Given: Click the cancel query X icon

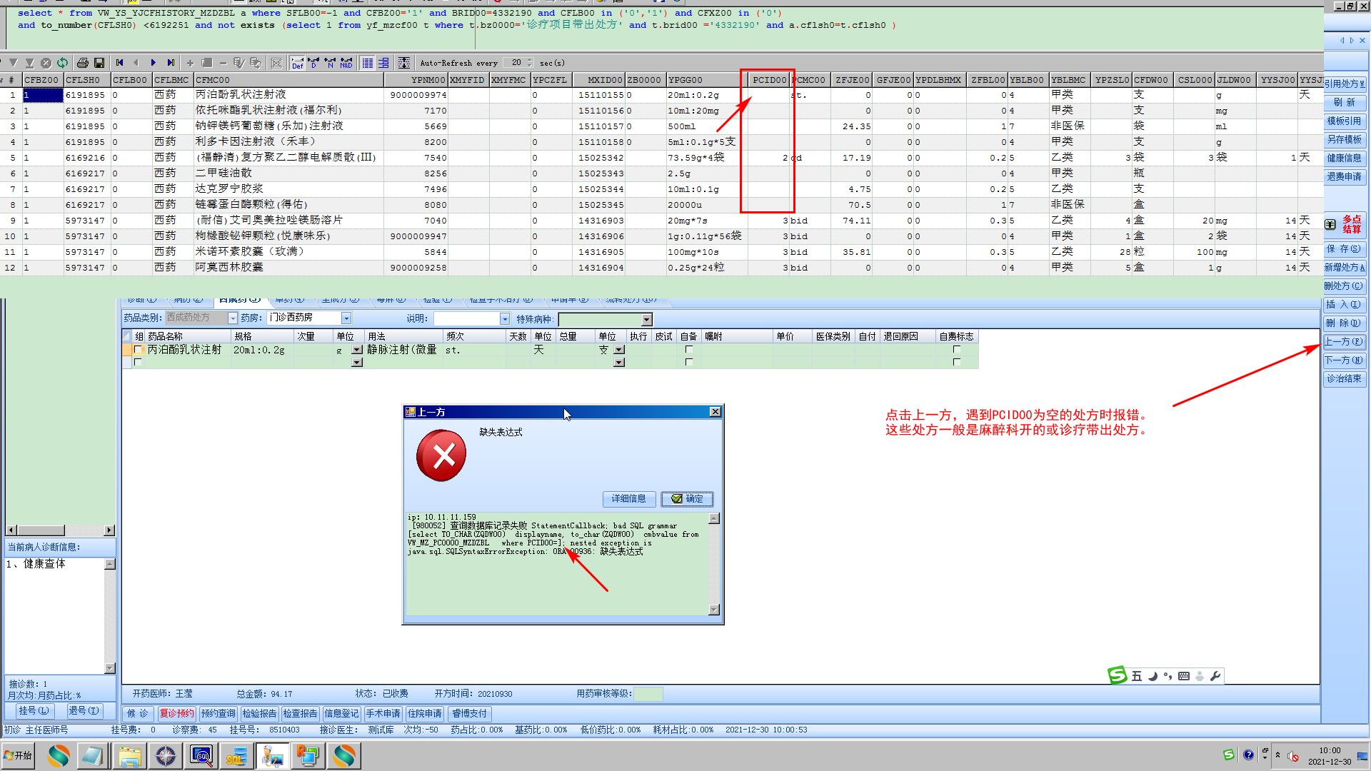Looking at the screenshot, I should click(x=46, y=63).
